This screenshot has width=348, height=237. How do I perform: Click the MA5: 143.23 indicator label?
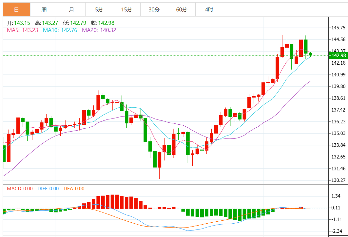[x=22, y=30]
